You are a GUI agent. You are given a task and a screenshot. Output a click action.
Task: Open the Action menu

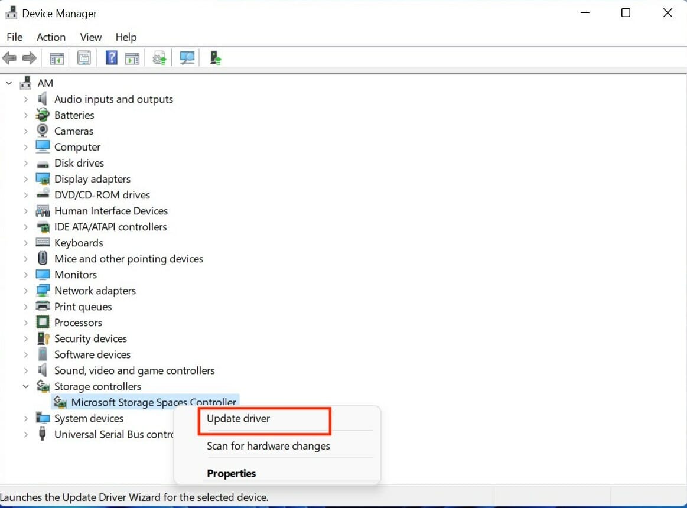pos(51,37)
